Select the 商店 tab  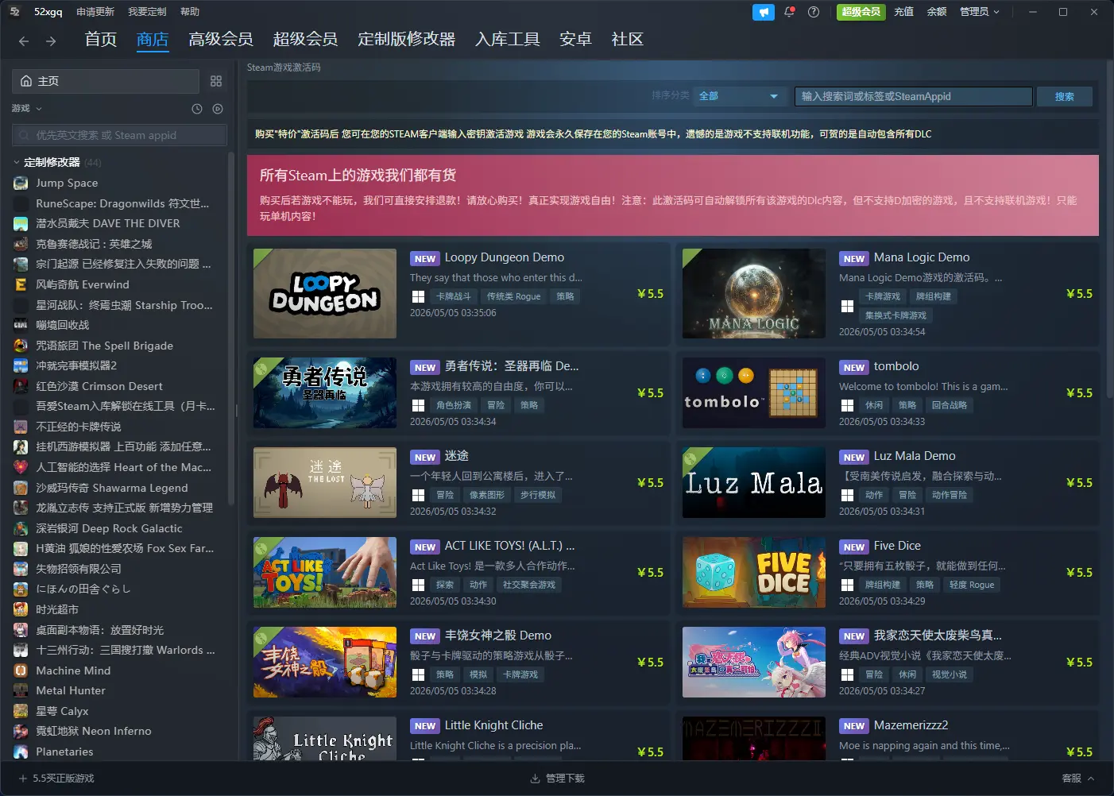tap(153, 40)
